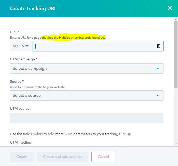Click the scrollbar up arrow
Screen dimensions: 178x166
[x=176, y=19]
